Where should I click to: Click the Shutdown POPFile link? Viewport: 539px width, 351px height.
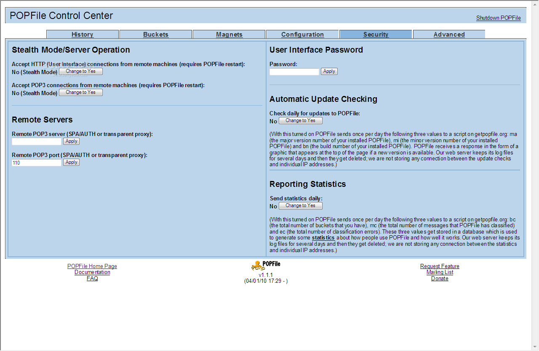click(x=499, y=18)
